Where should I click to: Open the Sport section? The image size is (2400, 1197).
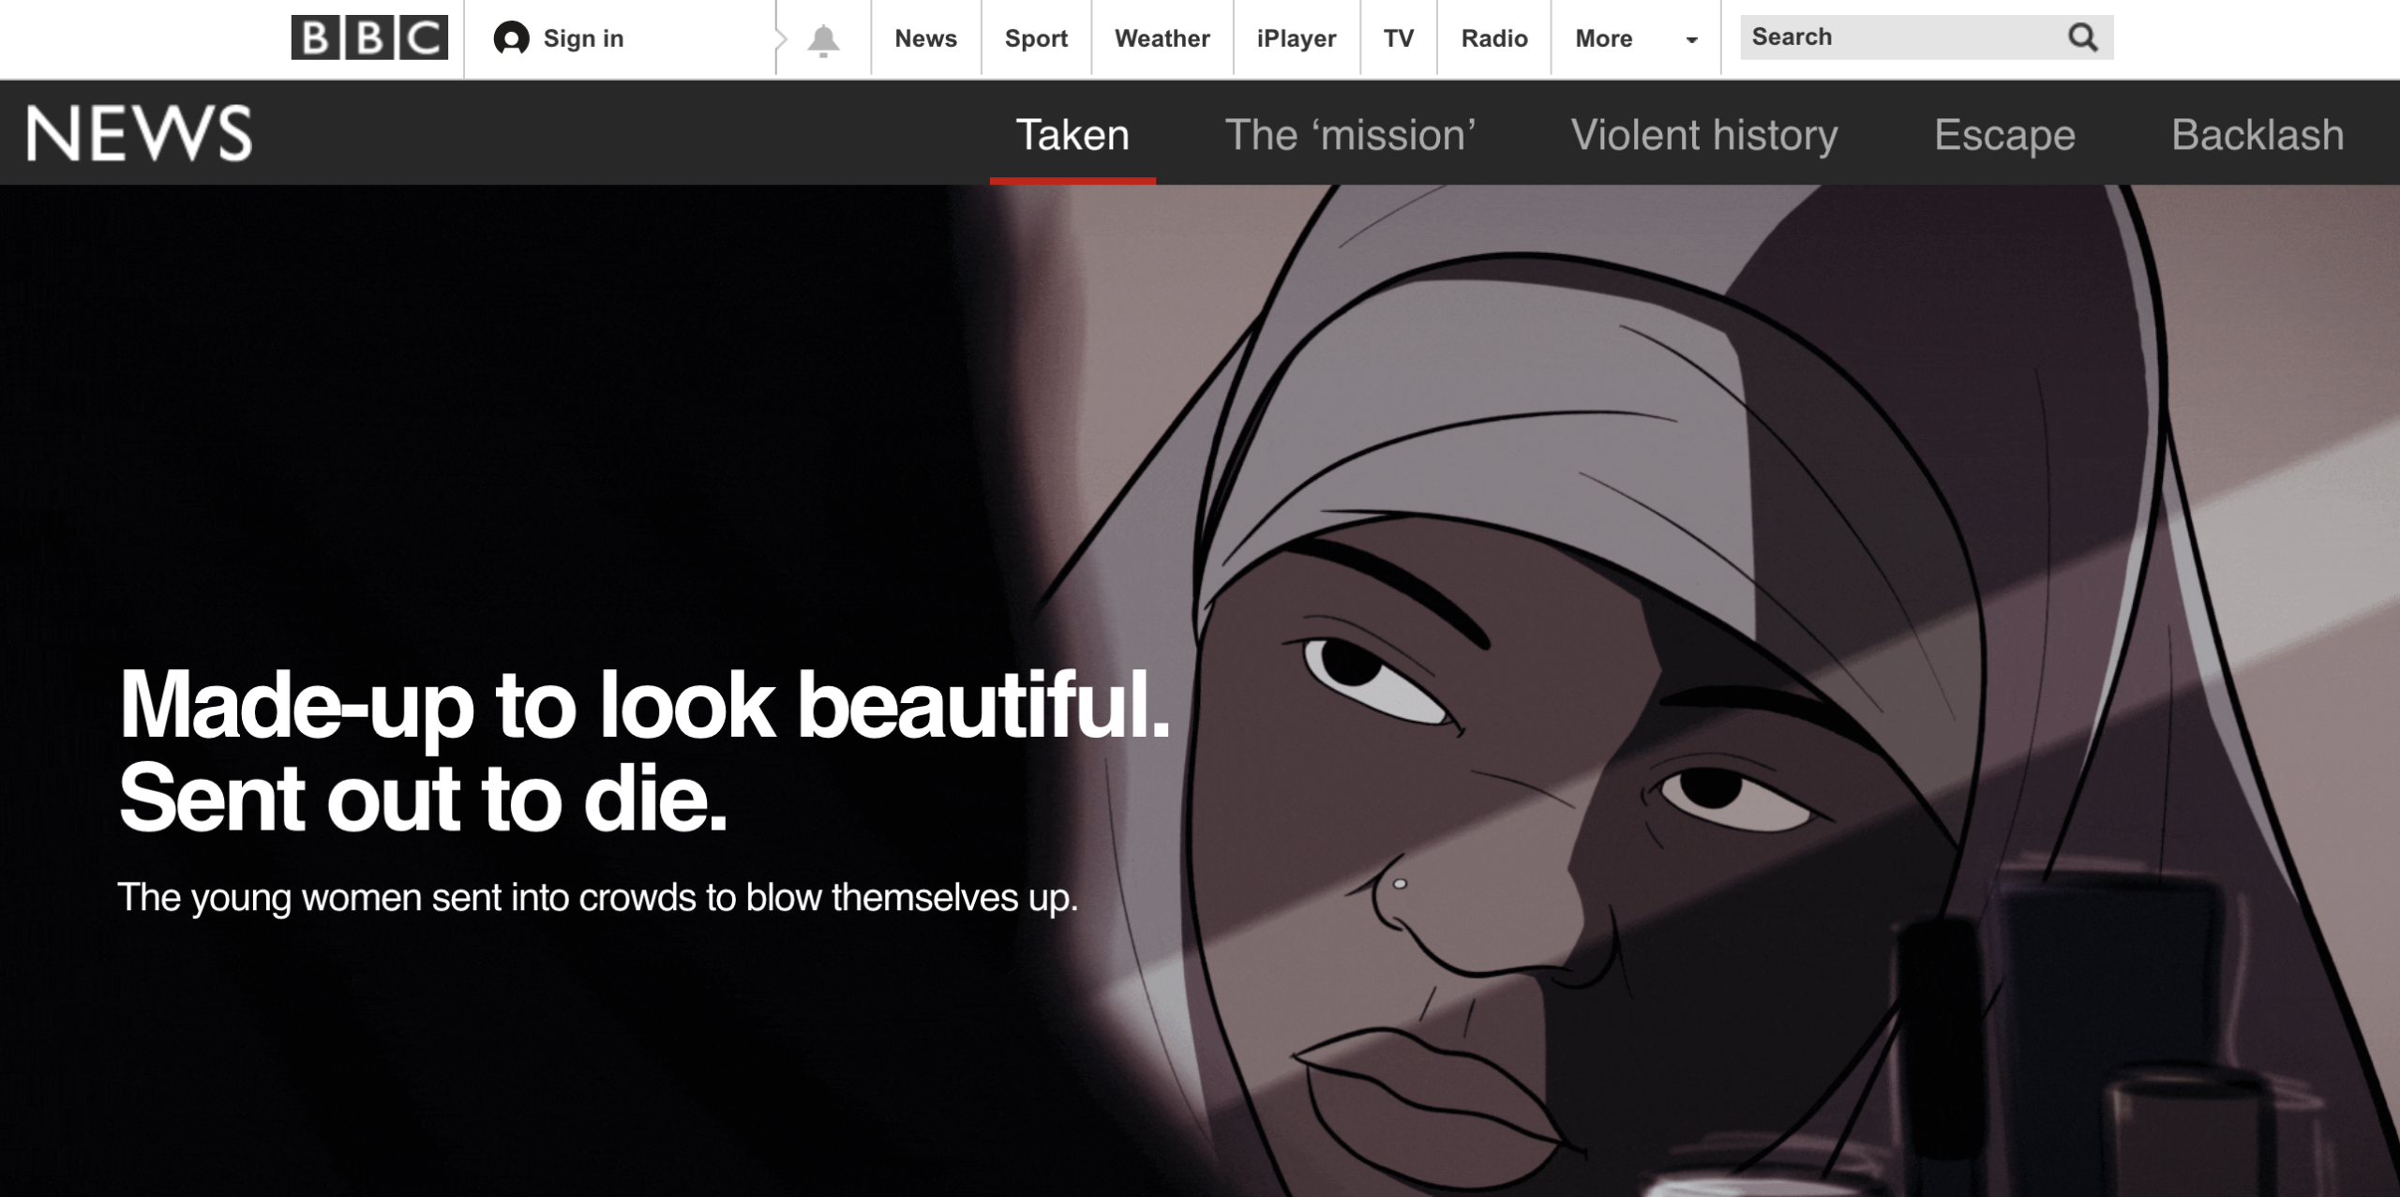click(1036, 38)
